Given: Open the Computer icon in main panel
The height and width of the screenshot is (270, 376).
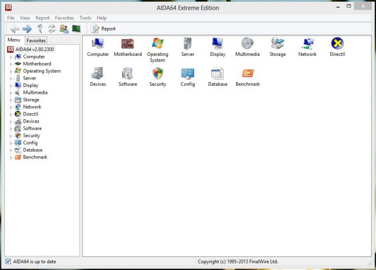Looking at the screenshot, I should (98, 44).
